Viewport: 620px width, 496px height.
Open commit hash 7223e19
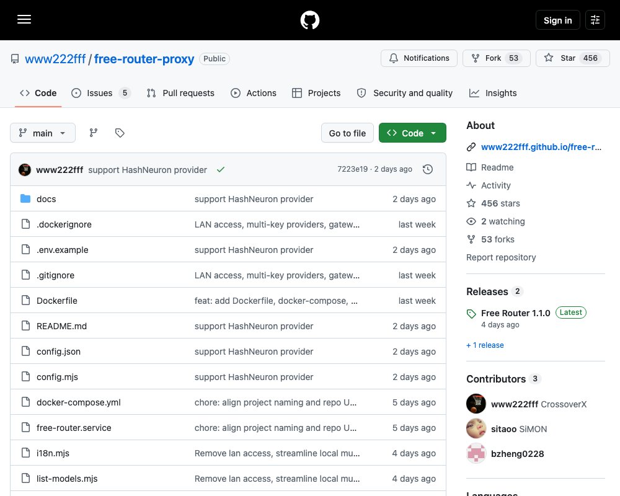[352, 169]
